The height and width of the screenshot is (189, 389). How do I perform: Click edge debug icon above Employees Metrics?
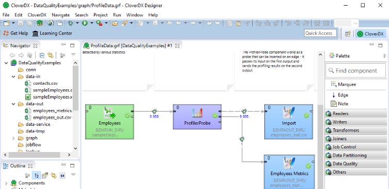click(242, 139)
